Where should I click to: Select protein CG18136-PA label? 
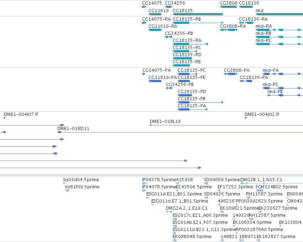pos(254,77)
